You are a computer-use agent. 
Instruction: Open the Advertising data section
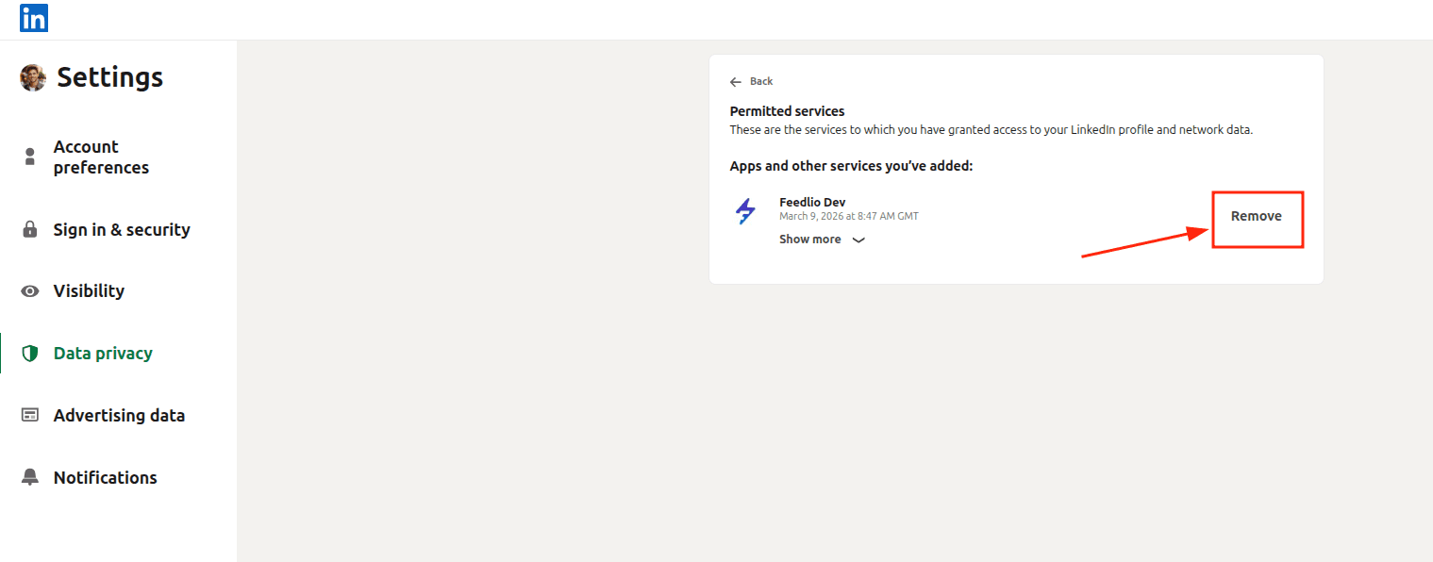tap(119, 415)
